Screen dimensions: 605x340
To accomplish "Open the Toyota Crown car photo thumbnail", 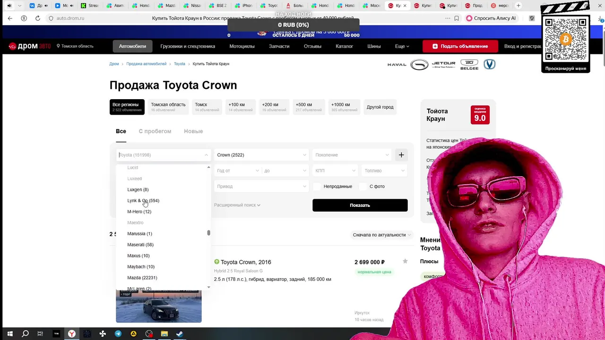I will coord(159,306).
